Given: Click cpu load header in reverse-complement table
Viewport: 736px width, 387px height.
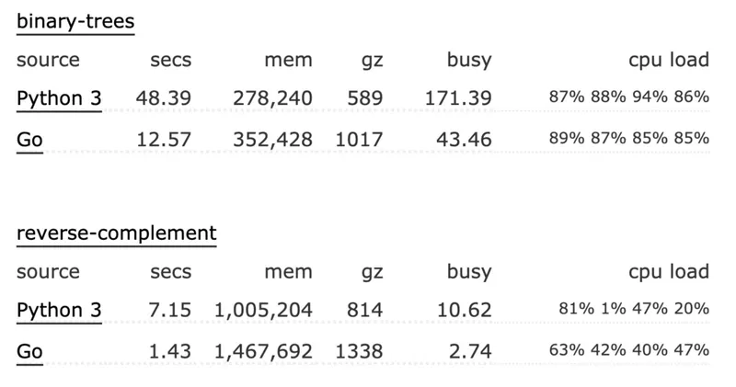Looking at the screenshot, I should pos(669,272).
